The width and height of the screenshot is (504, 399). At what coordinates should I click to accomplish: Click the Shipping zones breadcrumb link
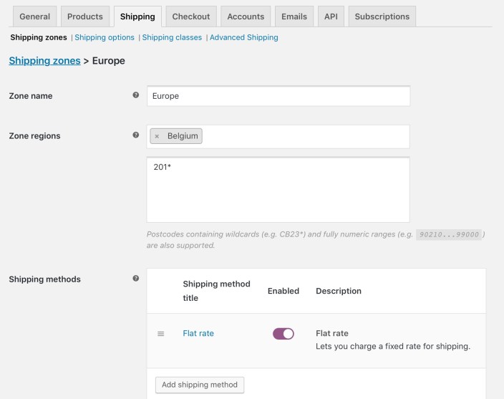pyautogui.click(x=44, y=61)
